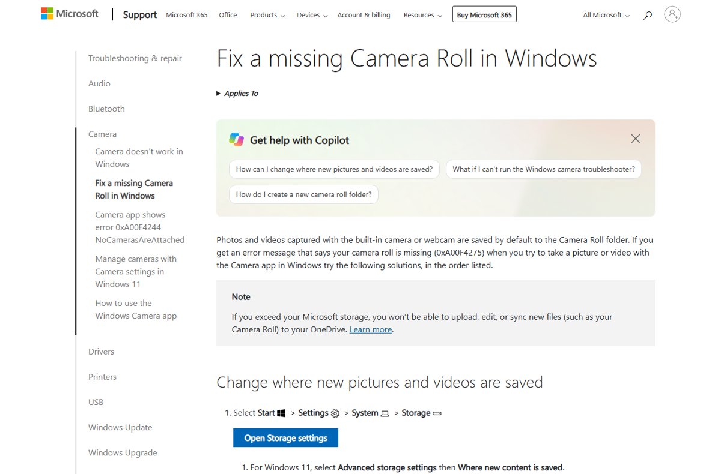
Task: Open Camera doesn't work in Windows article
Action: [x=139, y=158]
